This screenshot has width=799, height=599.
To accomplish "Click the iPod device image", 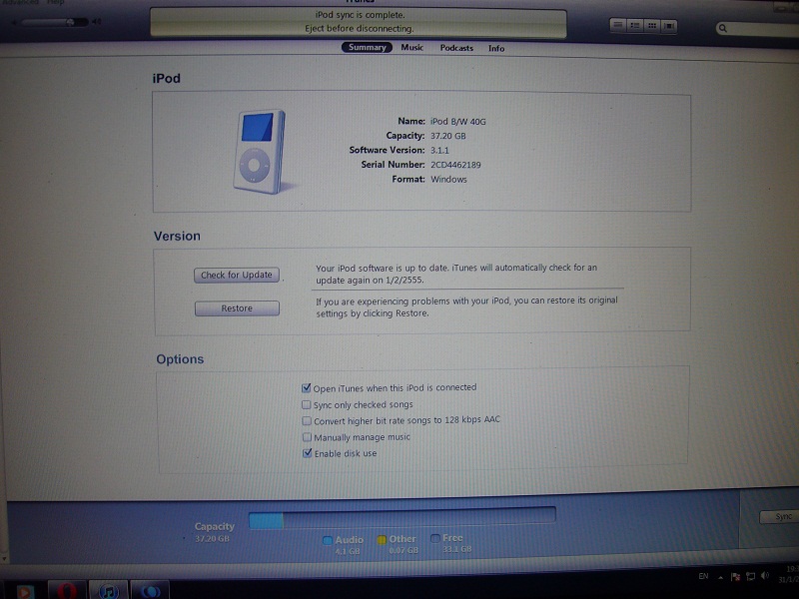I will 260,152.
